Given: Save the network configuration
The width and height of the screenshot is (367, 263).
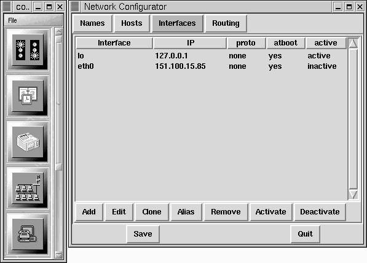Looking at the screenshot, I should [x=143, y=234].
